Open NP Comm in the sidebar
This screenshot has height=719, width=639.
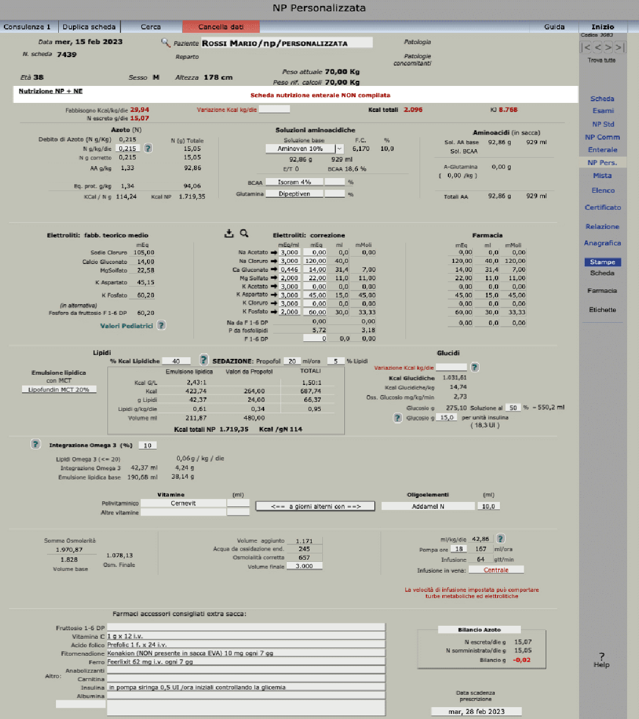coord(602,137)
